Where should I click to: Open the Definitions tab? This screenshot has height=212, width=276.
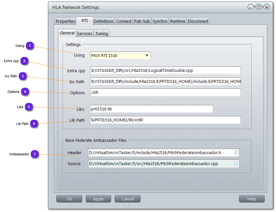[x=104, y=21]
